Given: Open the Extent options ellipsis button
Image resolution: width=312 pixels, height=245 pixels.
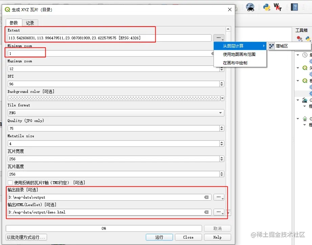Looking at the screenshot, I should pyautogui.click(x=219, y=38).
